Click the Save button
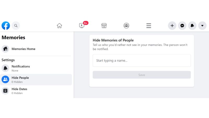The height and width of the screenshot is (118, 209). [142, 75]
